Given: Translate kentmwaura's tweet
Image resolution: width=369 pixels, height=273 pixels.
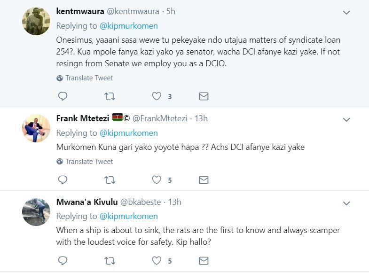Looking at the screenshot, I should (x=89, y=78).
